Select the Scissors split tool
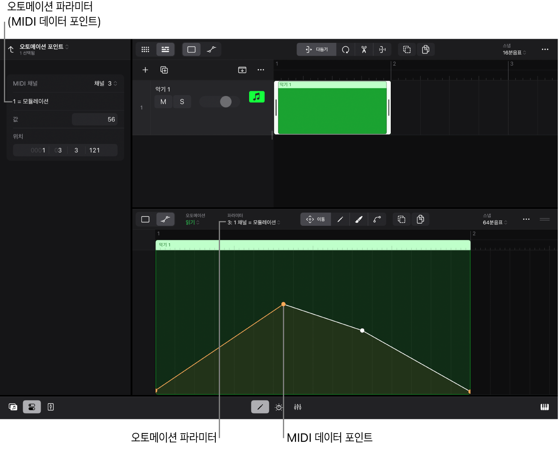The image size is (559, 449). click(x=364, y=50)
